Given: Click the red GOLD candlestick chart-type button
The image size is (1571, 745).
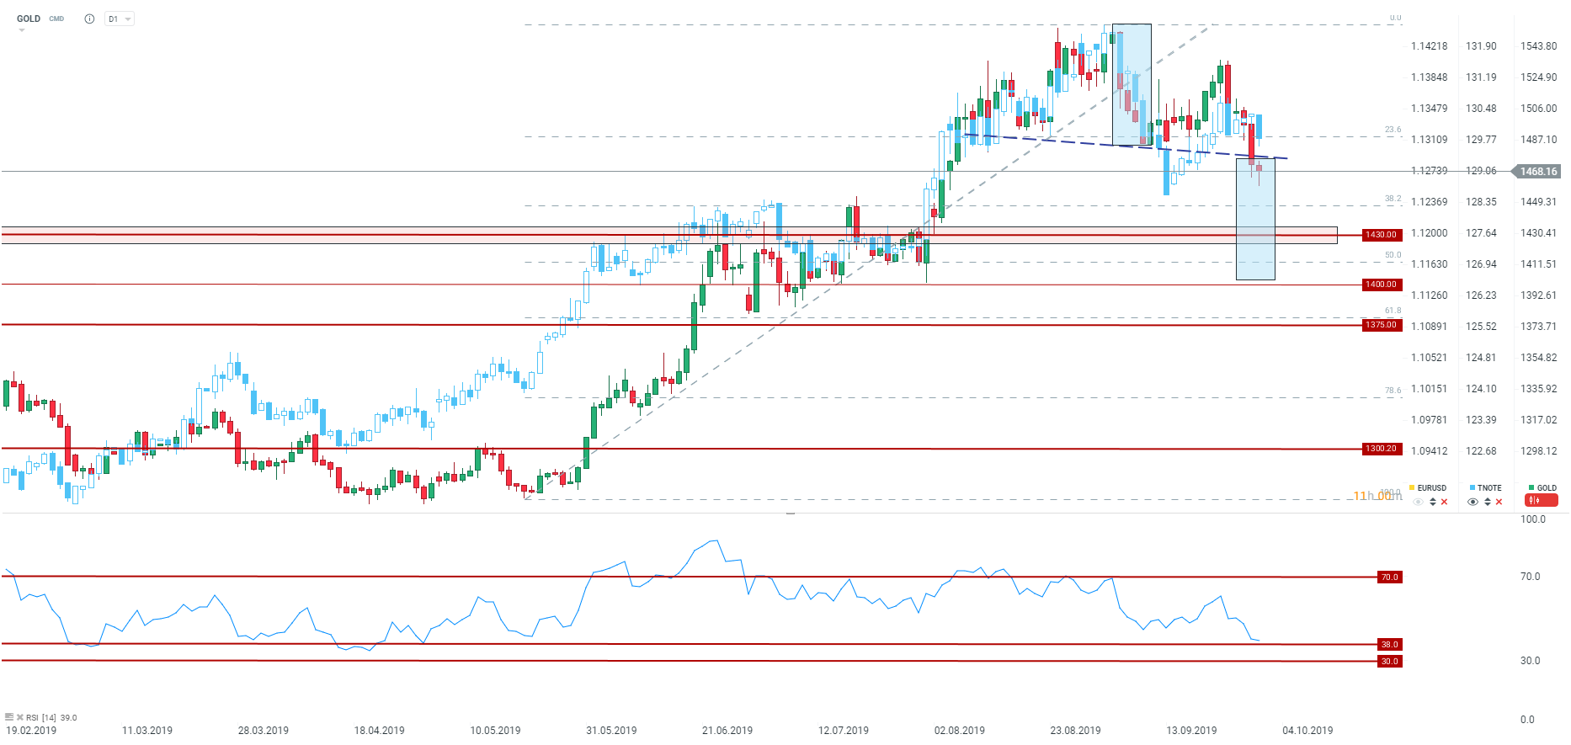Looking at the screenshot, I should click(1542, 501).
